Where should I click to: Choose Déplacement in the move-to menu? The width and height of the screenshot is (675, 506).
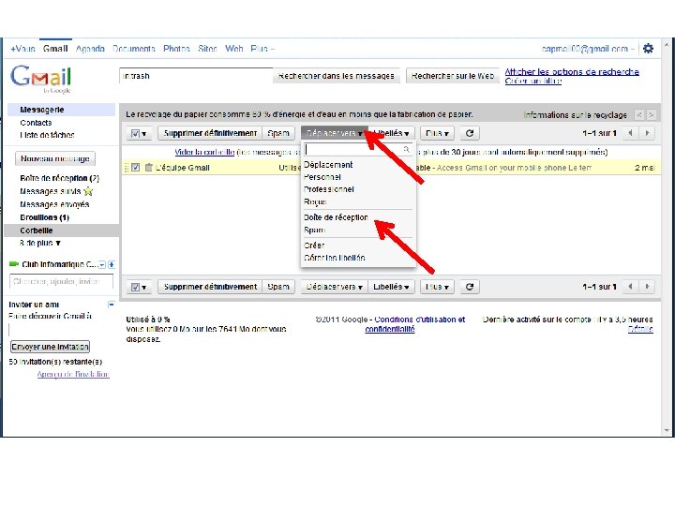328,165
